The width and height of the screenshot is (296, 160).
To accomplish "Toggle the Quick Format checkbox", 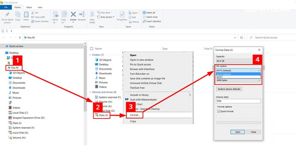I will point(219,111).
